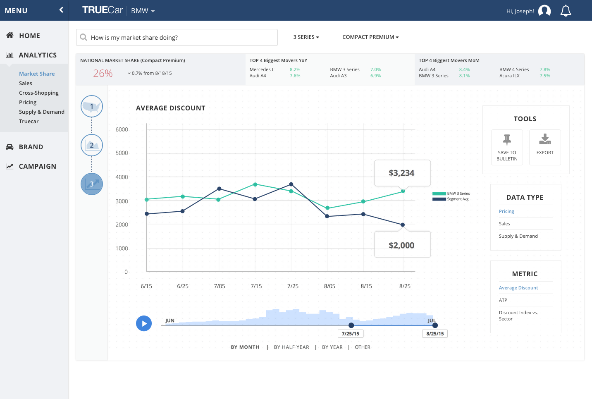Switch to By Half Year view
The height and width of the screenshot is (399, 592).
click(x=291, y=347)
